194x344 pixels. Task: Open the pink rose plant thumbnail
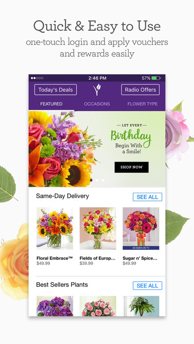tap(98, 306)
